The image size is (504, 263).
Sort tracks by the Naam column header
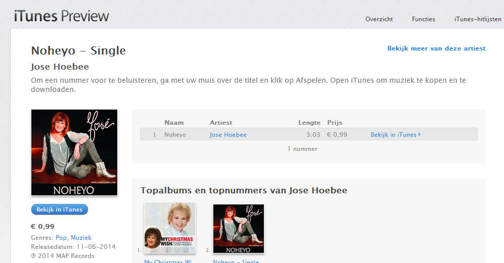point(174,122)
